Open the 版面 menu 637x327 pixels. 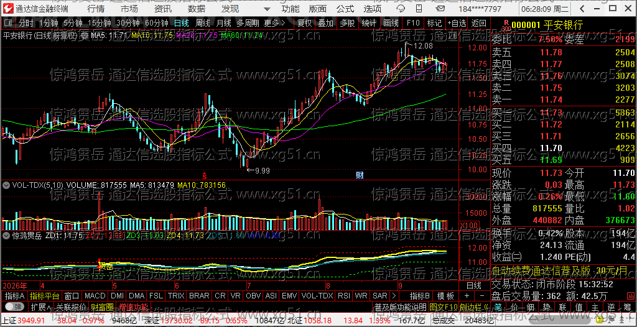coord(318,9)
